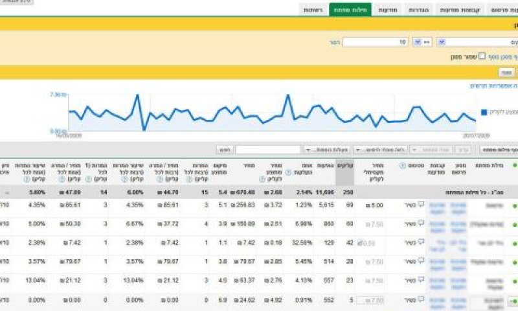Open the filter metric dropdown
518x311 pixels.
pyautogui.click(x=477, y=42)
